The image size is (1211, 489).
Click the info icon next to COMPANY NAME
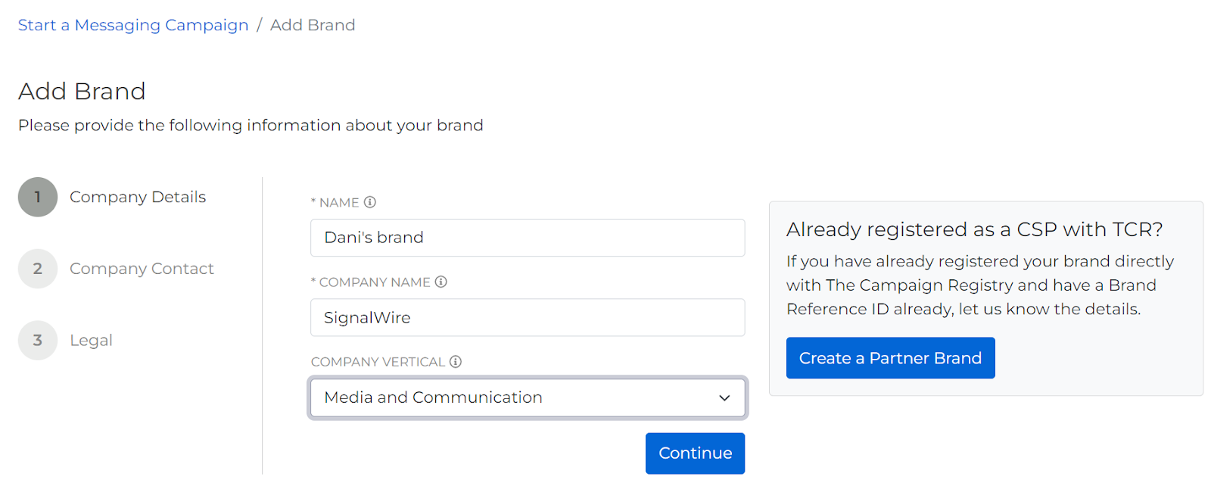(441, 282)
